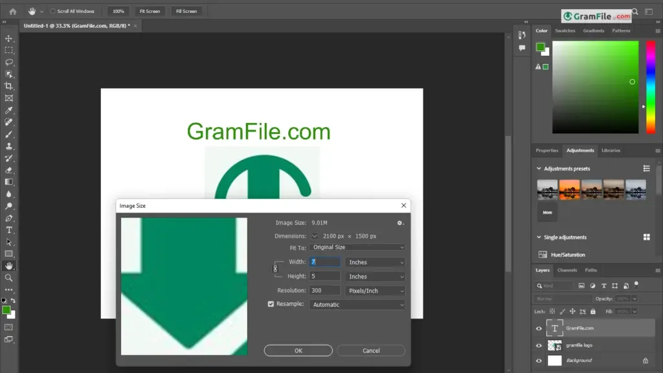Select the Rectangular Marquee tool
Viewport: 663px width, 373px height.
pyautogui.click(x=9, y=51)
